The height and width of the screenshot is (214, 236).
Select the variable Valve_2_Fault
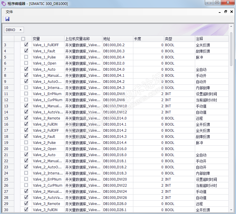pos(48,136)
